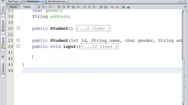188x105 pixels.
Task: Switch to the MainStudent.java tab
Action: 56,1
